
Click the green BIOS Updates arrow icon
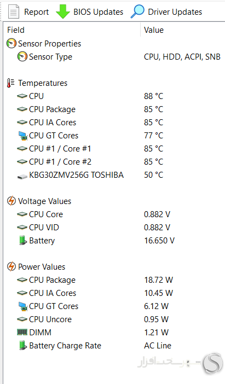point(63,11)
